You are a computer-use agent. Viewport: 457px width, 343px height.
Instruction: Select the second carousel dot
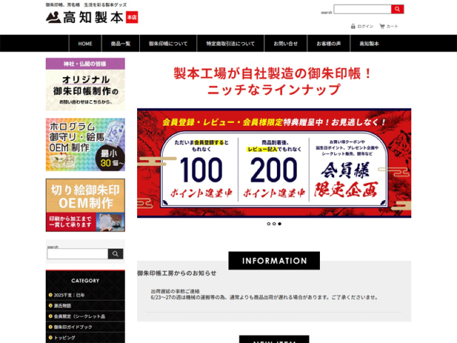274,224
